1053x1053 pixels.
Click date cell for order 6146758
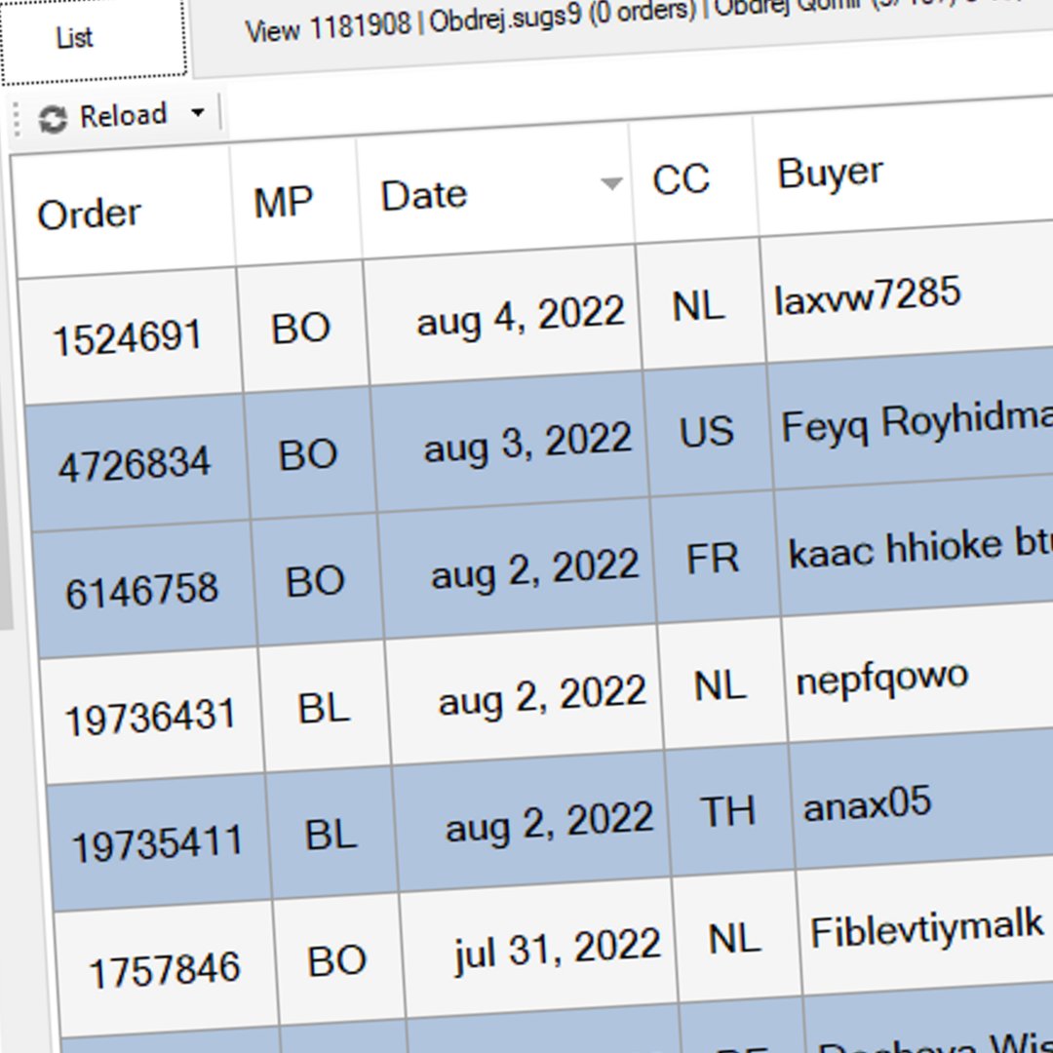(x=534, y=570)
